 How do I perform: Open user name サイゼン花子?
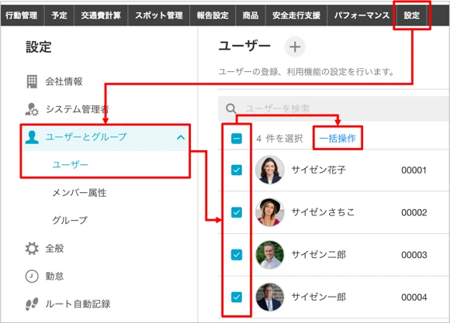319,170
